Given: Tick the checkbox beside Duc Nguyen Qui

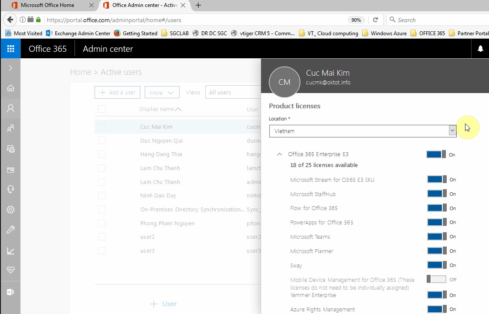Looking at the screenshot, I should [x=102, y=140].
